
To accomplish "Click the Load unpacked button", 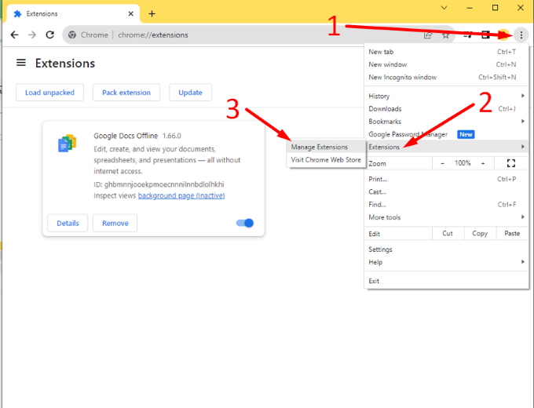I will coord(49,93).
